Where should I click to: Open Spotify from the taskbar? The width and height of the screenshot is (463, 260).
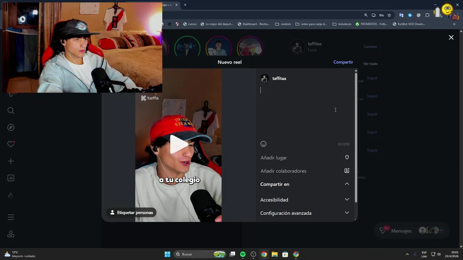[243, 254]
